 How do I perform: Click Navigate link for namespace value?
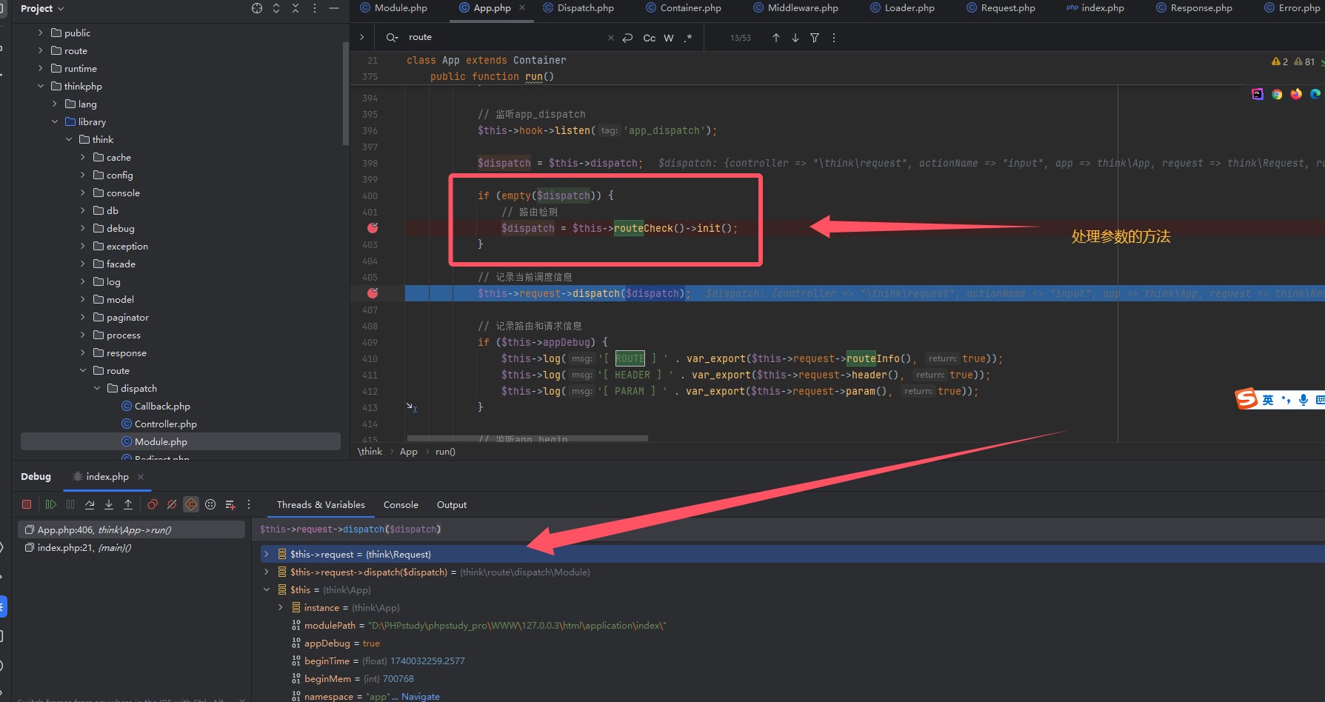tap(421, 696)
